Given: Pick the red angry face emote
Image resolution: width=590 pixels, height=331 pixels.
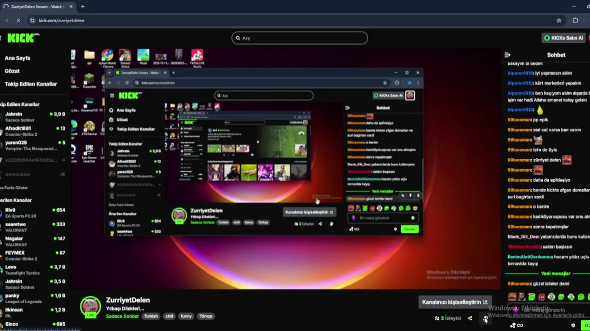Looking at the screenshot, I should point(542,297).
